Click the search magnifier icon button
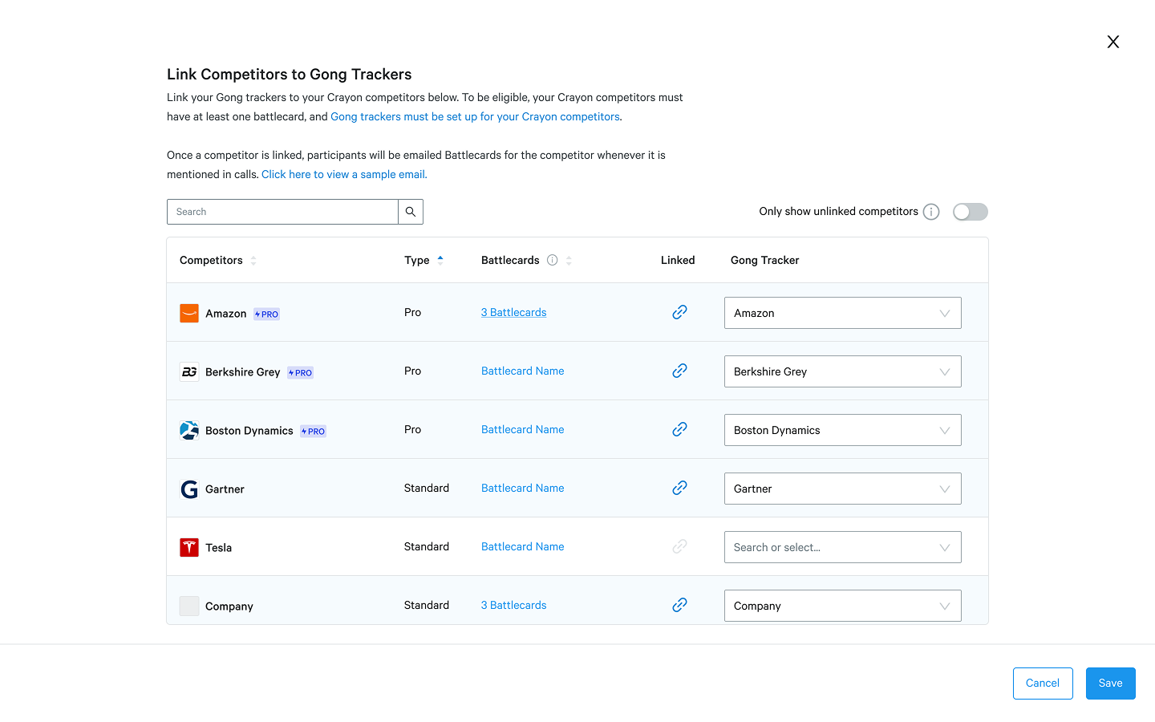This screenshot has height=722, width=1155. (x=410, y=212)
